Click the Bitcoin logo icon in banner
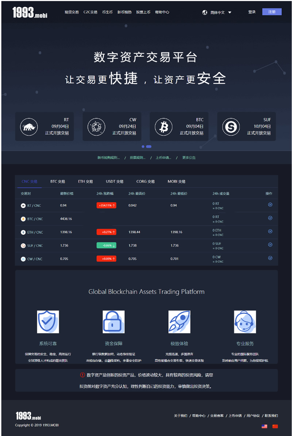Screen dimensions: 292x436 (164, 127)
